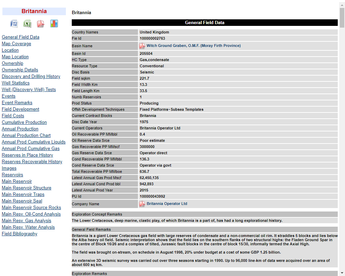Screen dimensions: 345x276
Task: Open the PDF icon beside Basin Name
Action: (x=142, y=46)
